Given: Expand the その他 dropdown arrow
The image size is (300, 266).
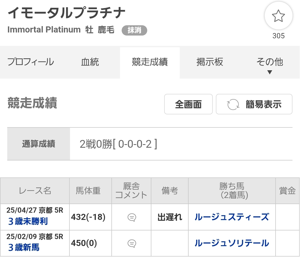Looking at the screenshot, I should (269, 72).
